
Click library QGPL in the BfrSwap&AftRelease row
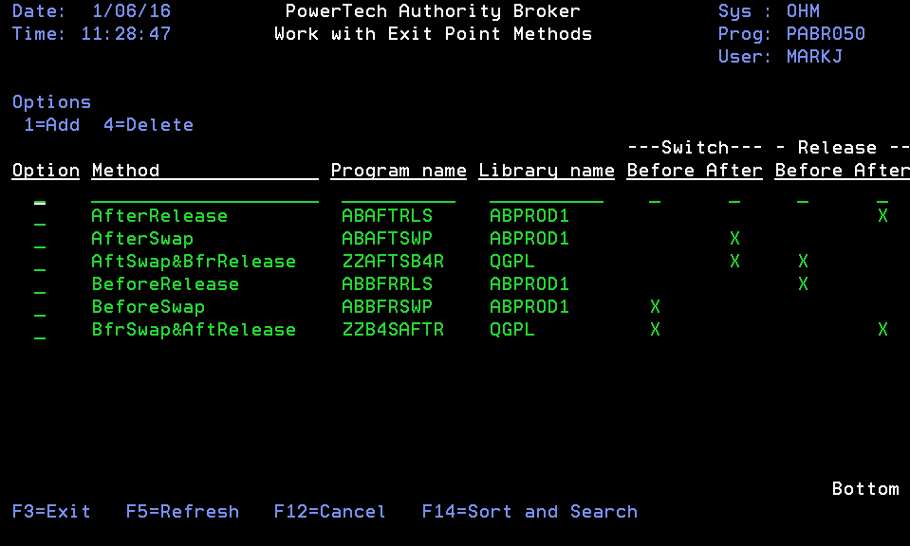click(511, 330)
